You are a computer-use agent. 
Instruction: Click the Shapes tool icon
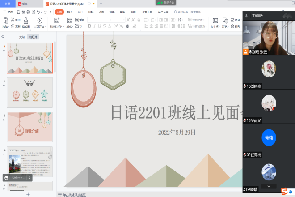click(226, 21)
